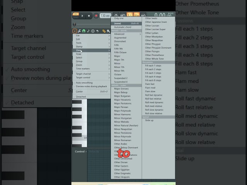Select Minor Romanian scale
The image size is (247, 185).
point(126,140)
